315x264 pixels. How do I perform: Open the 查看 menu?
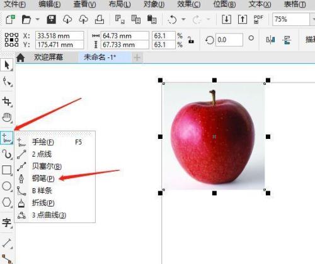tap(85, 4)
